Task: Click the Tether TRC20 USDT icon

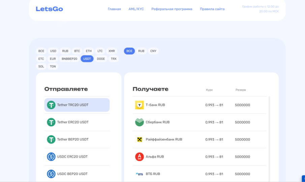Action: tap(51, 105)
